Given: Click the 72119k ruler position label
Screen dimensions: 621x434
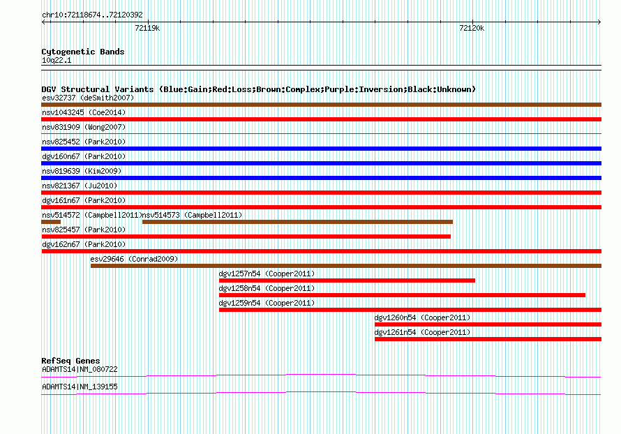Looking at the screenshot, I should coord(147,28).
